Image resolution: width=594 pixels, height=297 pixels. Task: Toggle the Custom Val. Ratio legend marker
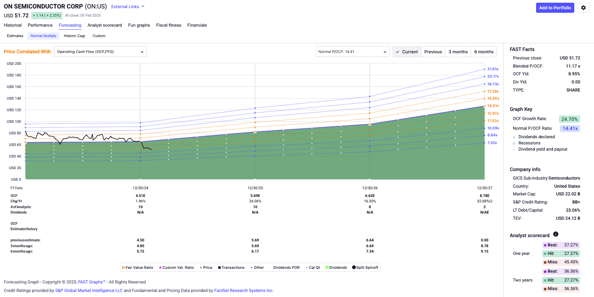pos(160,268)
